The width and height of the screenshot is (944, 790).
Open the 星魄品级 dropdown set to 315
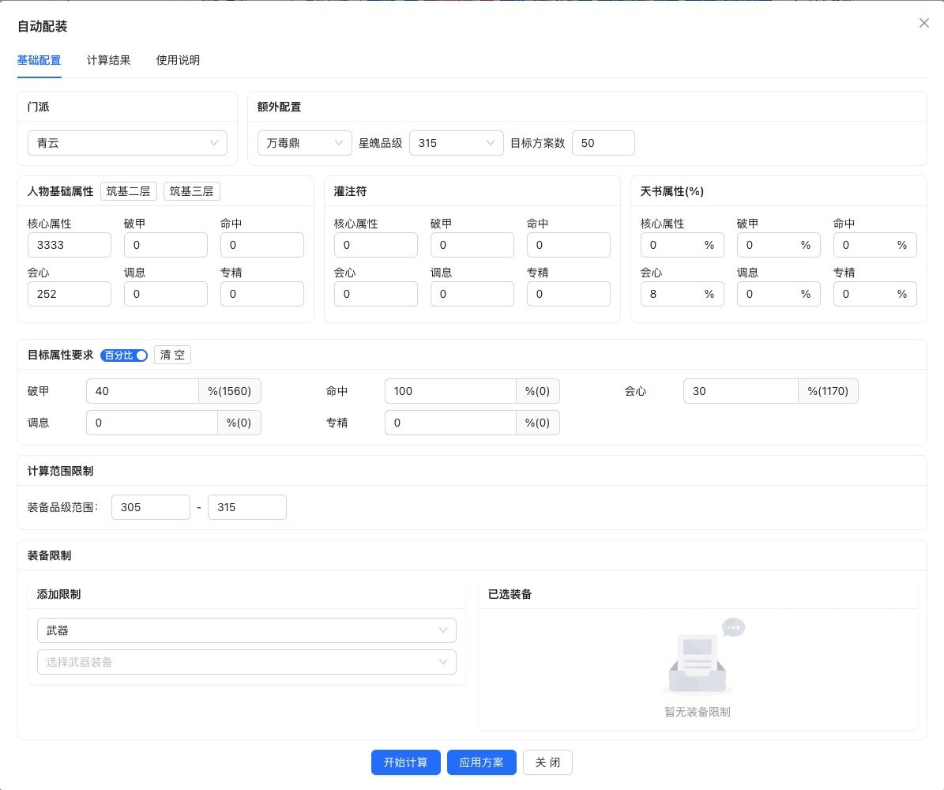(457, 143)
